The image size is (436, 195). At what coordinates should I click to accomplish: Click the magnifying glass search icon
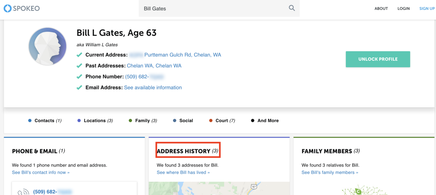291,8
